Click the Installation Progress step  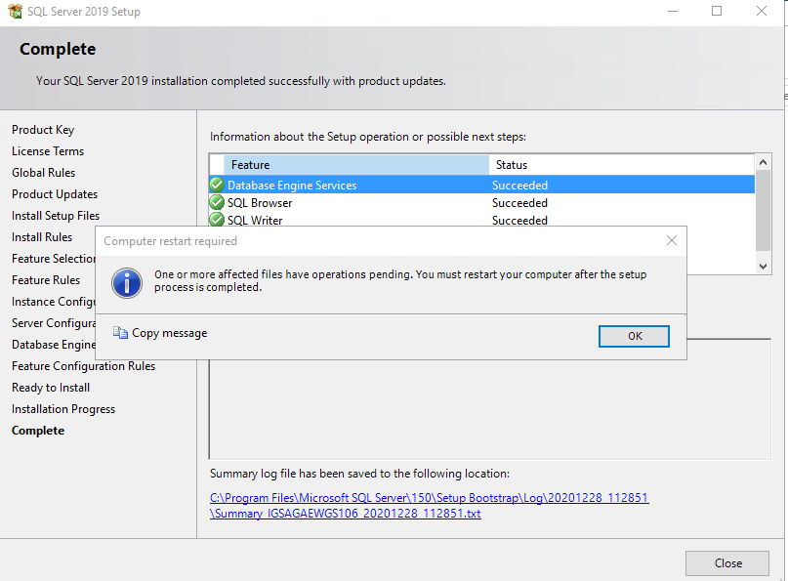(63, 409)
